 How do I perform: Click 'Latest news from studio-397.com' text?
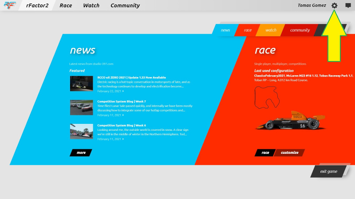[91, 64]
